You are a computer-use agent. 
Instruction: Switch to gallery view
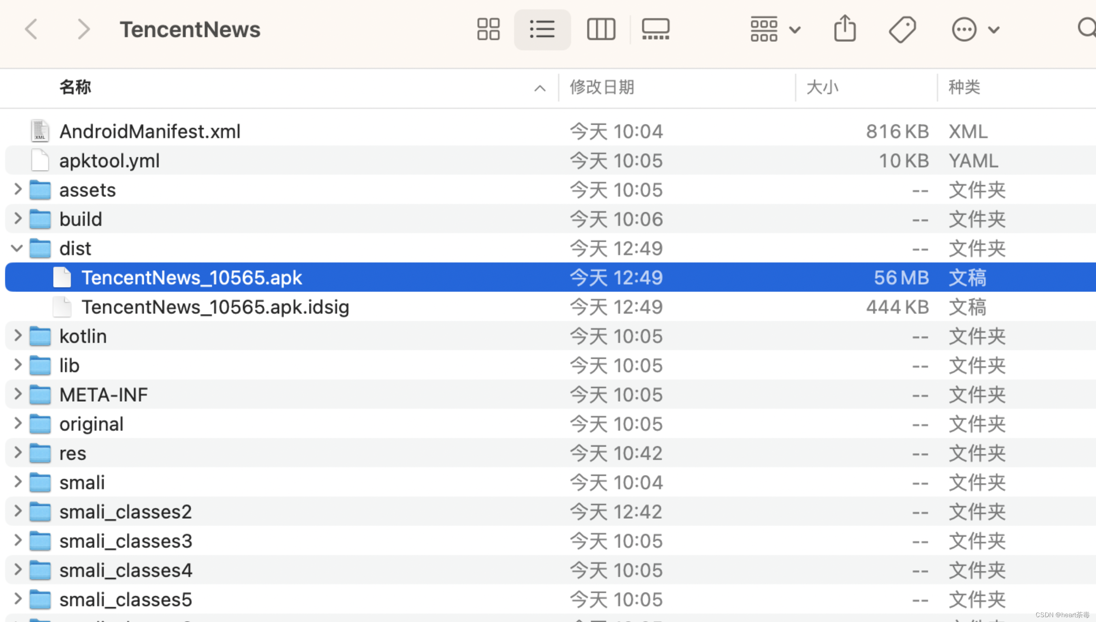click(655, 30)
